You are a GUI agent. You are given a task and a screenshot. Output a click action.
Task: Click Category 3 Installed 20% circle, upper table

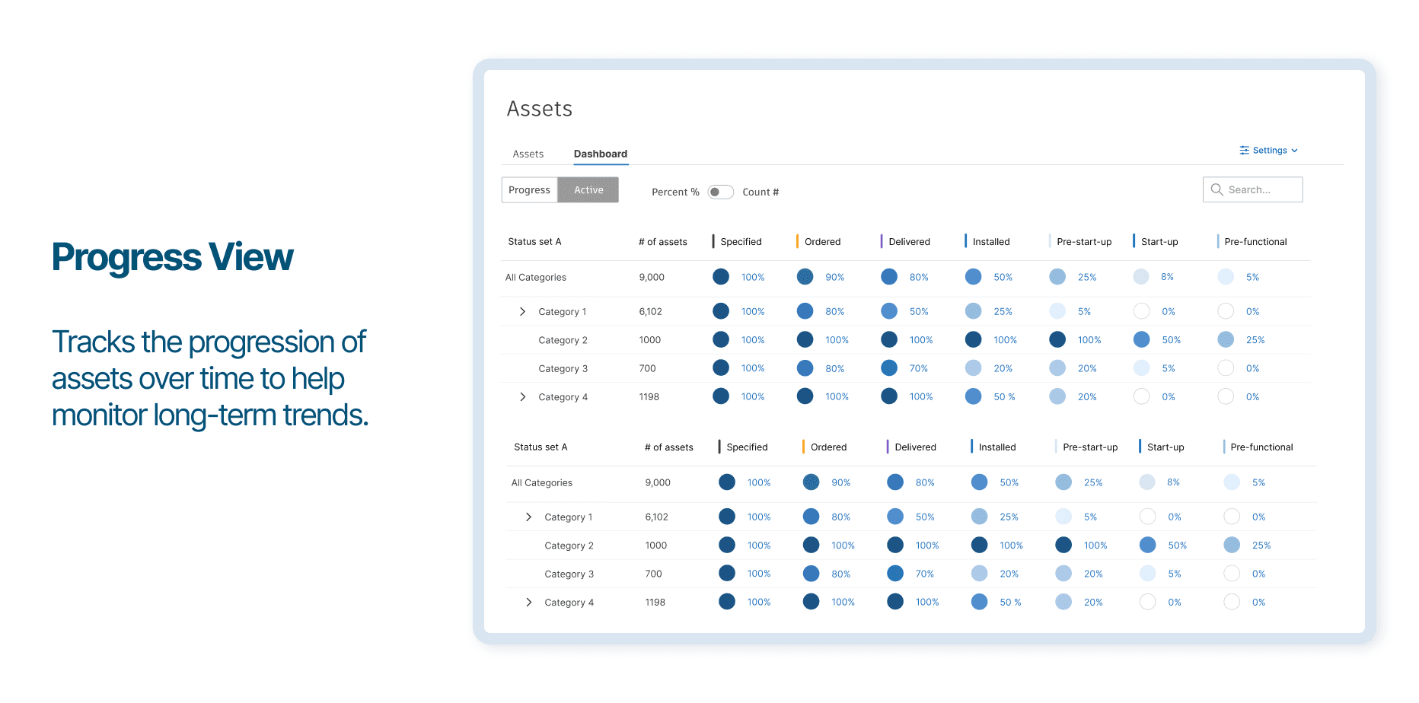coord(973,368)
